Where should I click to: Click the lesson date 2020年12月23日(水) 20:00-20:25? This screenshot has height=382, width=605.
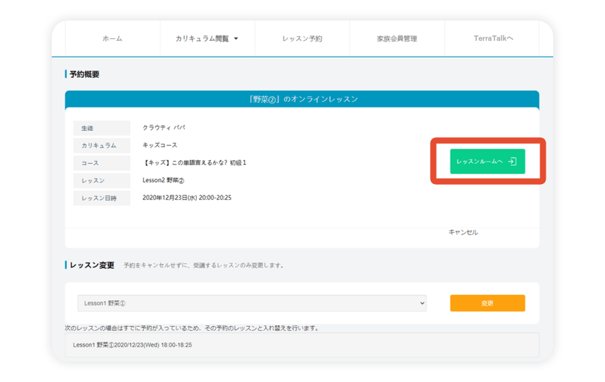click(x=187, y=198)
